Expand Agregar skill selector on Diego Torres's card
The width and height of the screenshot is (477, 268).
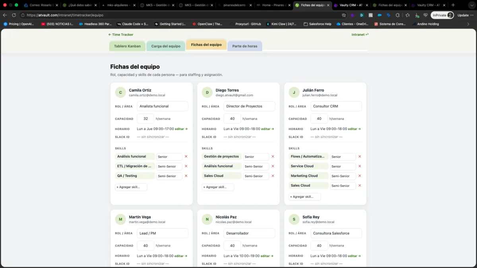218,187
